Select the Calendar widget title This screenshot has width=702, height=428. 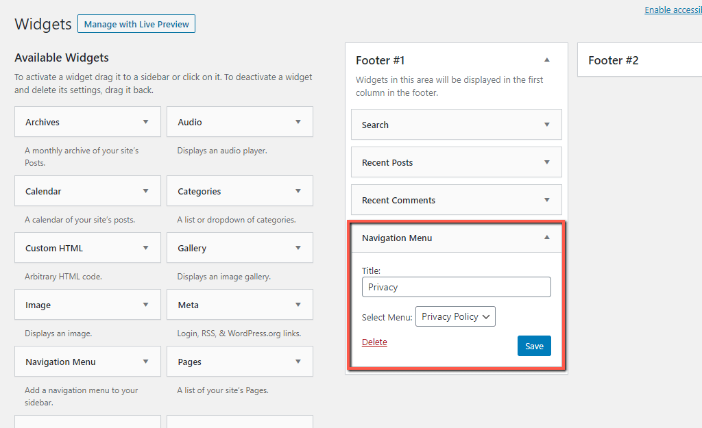click(43, 192)
